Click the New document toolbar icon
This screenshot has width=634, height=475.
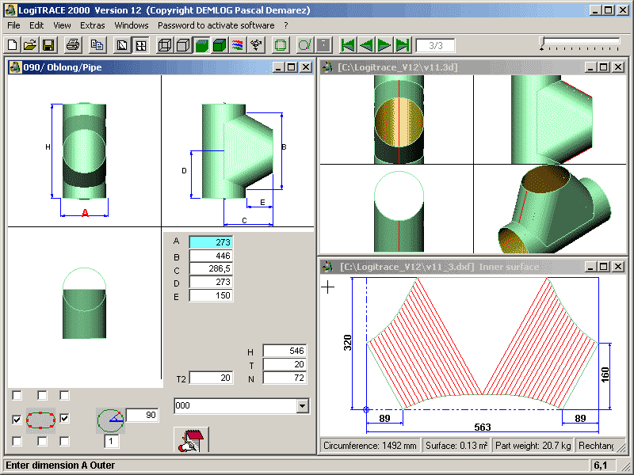click(x=12, y=45)
